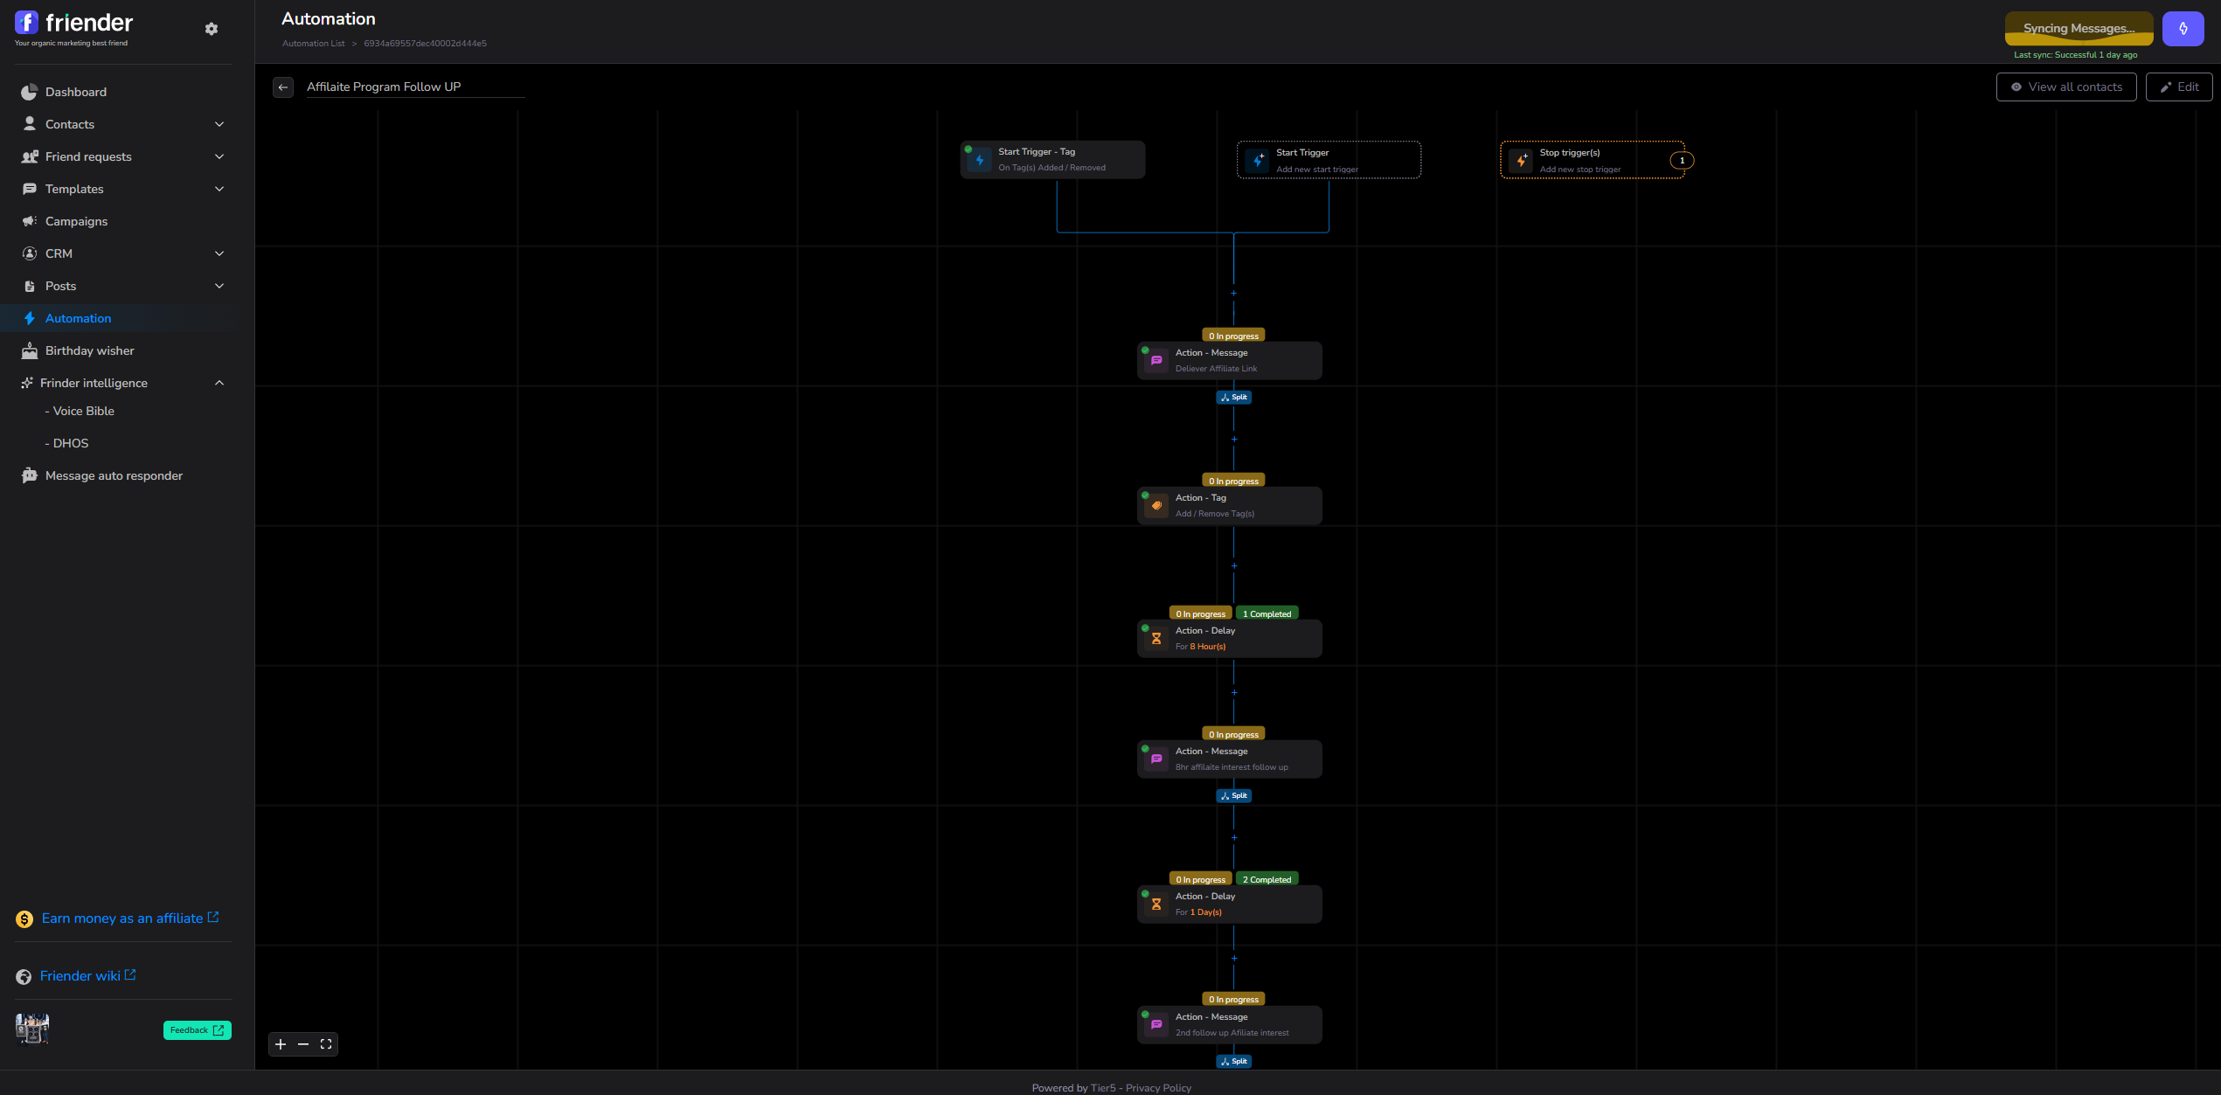The width and height of the screenshot is (2221, 1095).
Task: Click the 1 Day(s) delay hourglass icon
Action: pos(1156,904)
